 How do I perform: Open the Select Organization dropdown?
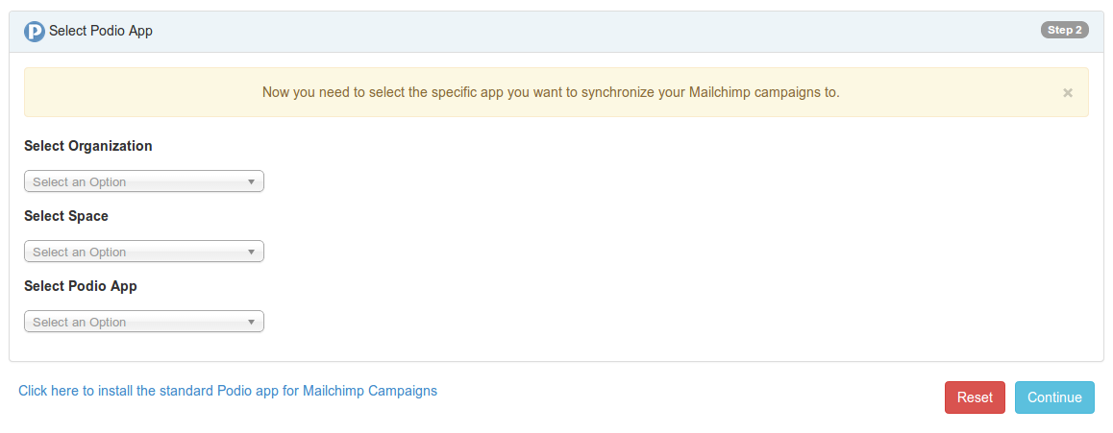[144, 181]
